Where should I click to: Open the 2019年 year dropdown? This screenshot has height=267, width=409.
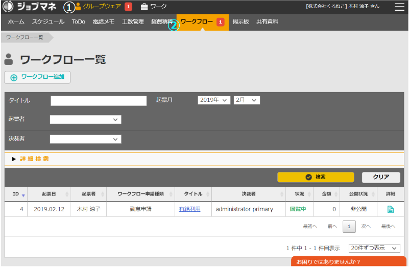(214, 100)
